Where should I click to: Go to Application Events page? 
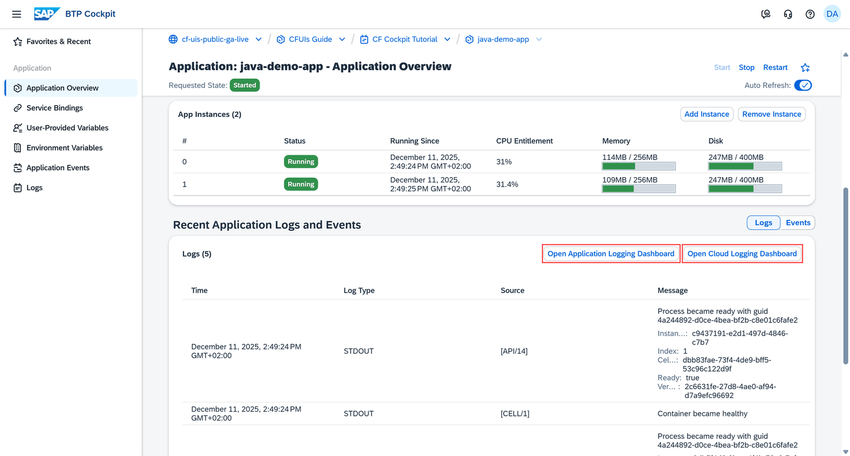tap(71, 168)
